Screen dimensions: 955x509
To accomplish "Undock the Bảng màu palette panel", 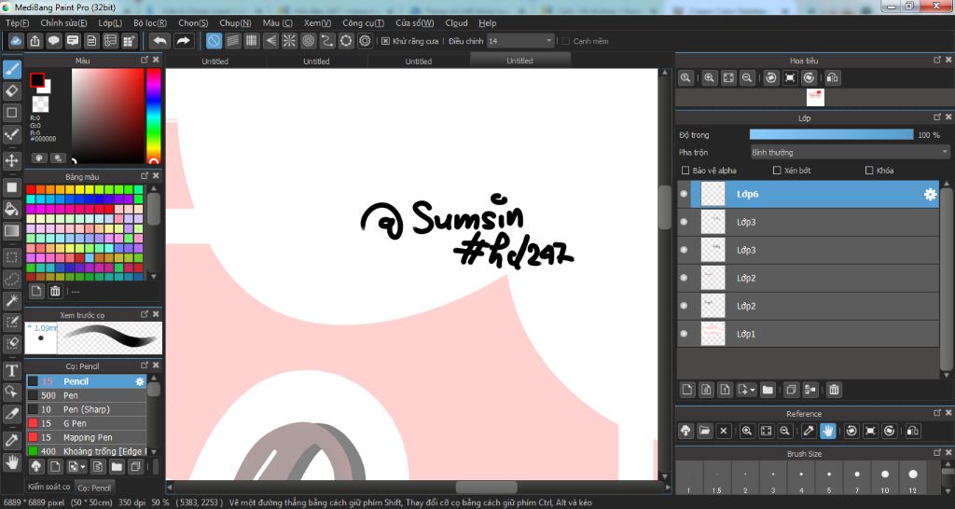I will point(145,175).
